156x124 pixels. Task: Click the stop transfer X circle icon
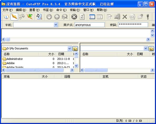74,17
